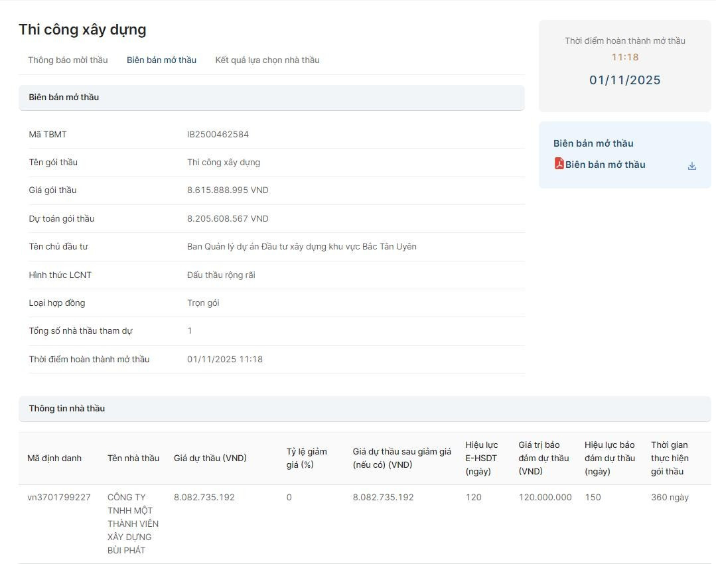This screenshot has width=716, height=564.
Task: Select the Biên bản mở thầu tab
Action: [x=161, y=60]
